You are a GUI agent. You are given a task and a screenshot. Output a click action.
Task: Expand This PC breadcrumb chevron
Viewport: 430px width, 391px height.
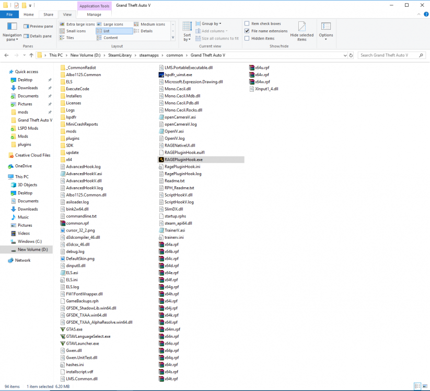click(66, 55)
